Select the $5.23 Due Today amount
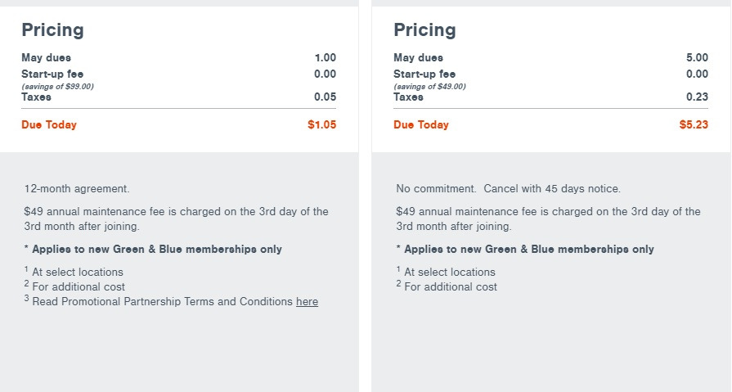The width and height of the screenshot is (732, 392). pos(693,125)
